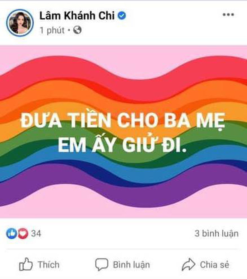247x279 pixels.
Task: Click the Thích button label
Action: click(x=49, y=265)
